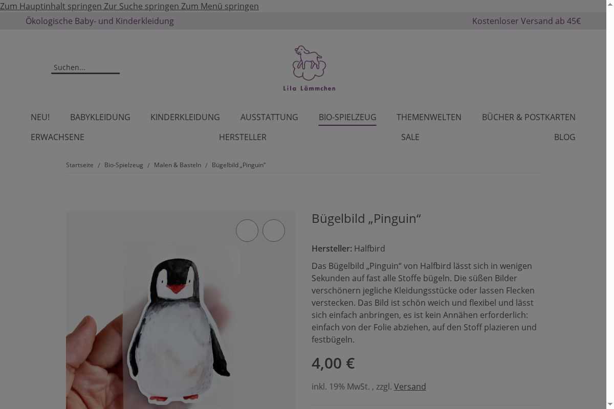The width and height of the screenshot is (614, 409).
Task: Click the Startseite breadcrumb link
Action: click(80, 165)
